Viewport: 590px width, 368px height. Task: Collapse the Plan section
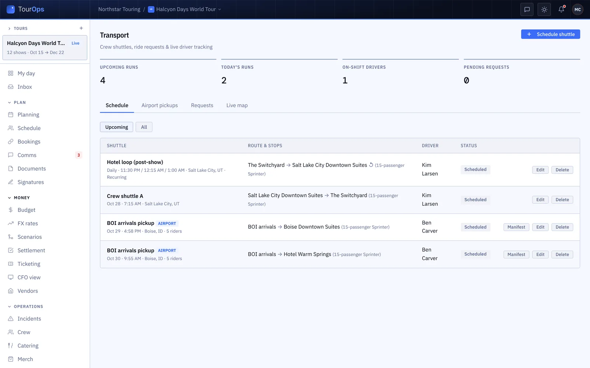click(x=17, y=102)
